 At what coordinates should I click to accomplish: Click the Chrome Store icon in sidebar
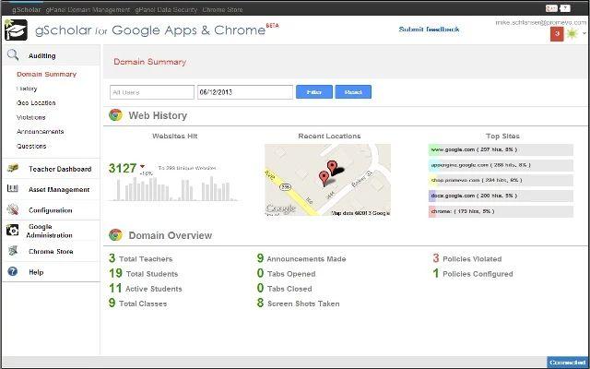pyautogui.click(x=13, y=251)
